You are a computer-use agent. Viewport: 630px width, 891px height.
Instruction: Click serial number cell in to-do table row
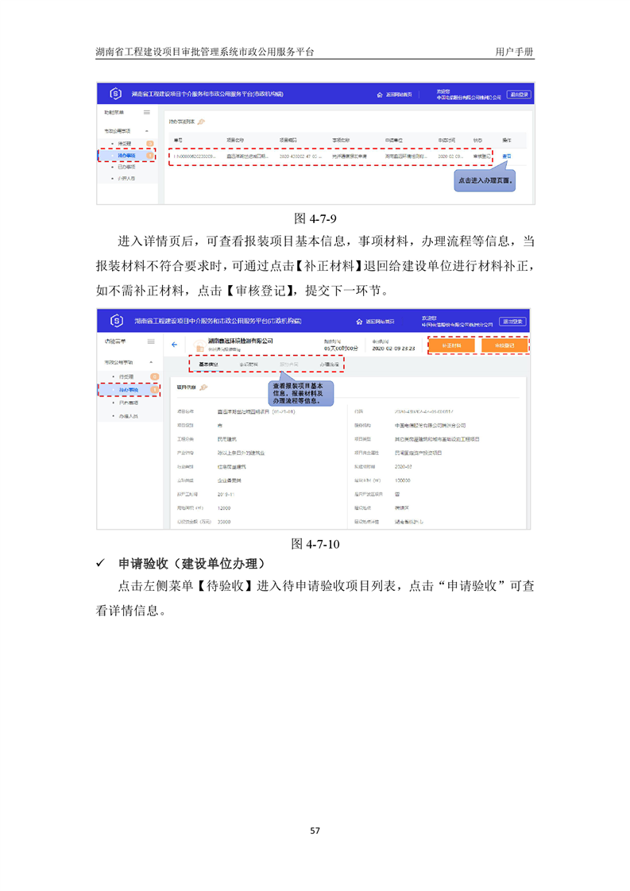(195, 156)
